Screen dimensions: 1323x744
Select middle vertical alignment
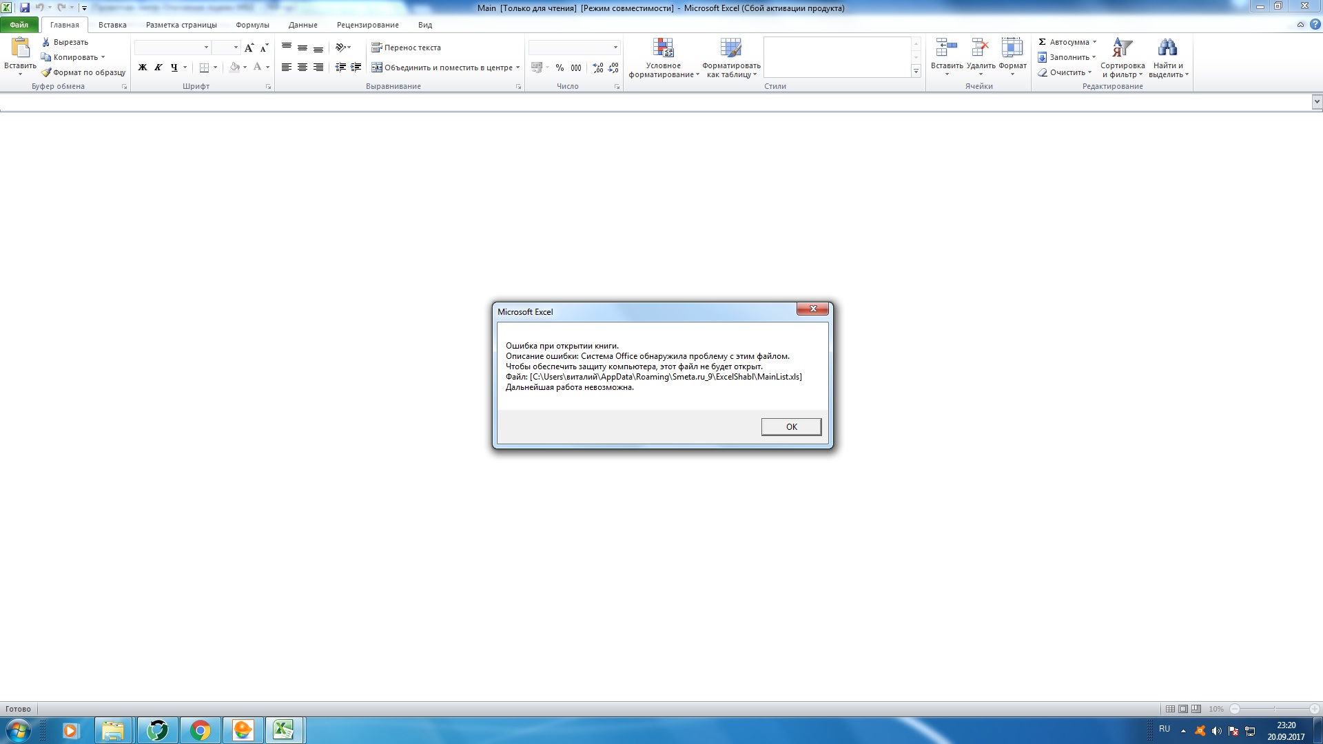coord(302,48)
